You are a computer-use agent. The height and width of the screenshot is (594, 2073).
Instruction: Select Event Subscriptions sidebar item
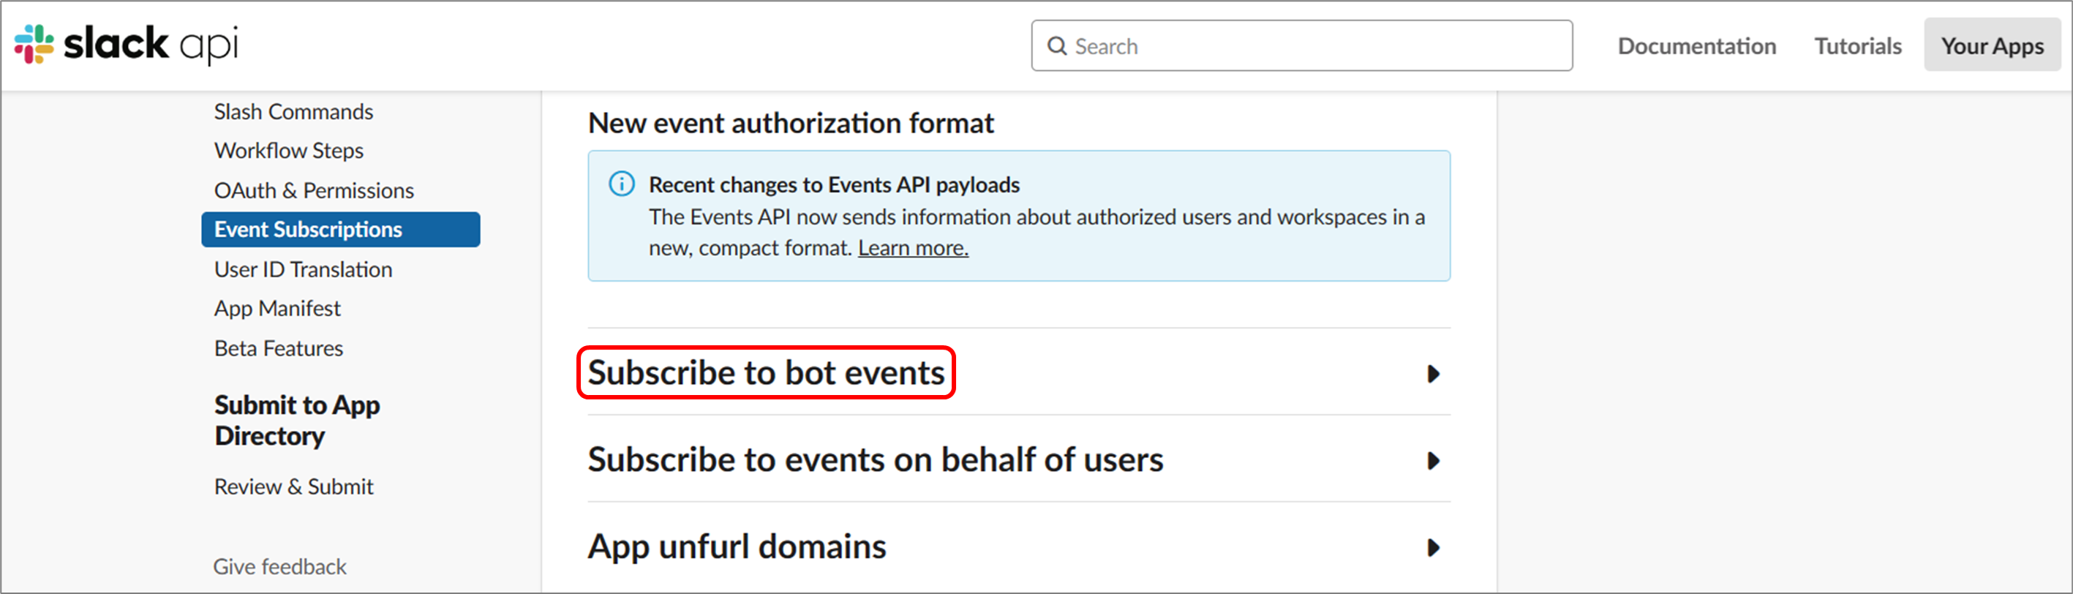tap(340, 230)
